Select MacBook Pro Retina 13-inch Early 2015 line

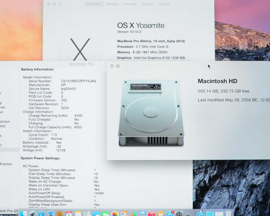click(151, 41)
